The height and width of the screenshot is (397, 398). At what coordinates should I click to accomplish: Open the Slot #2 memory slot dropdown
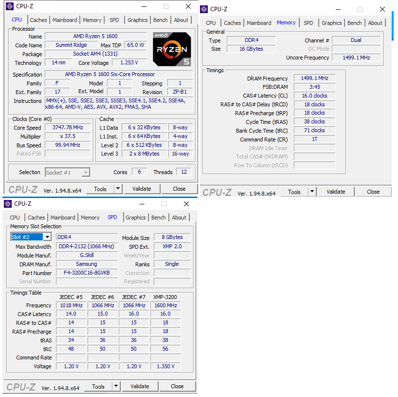pos(31,237)
